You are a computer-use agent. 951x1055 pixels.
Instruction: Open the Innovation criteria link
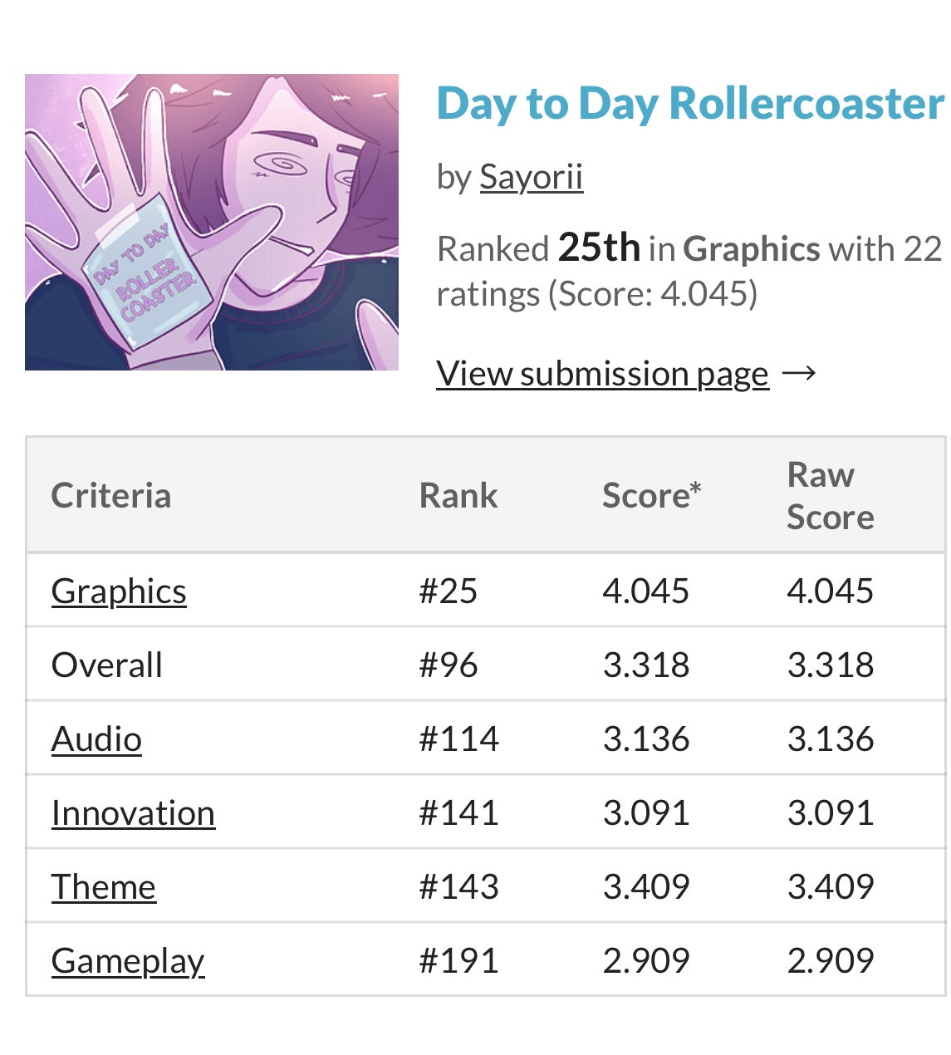click(x=133, y=813)
